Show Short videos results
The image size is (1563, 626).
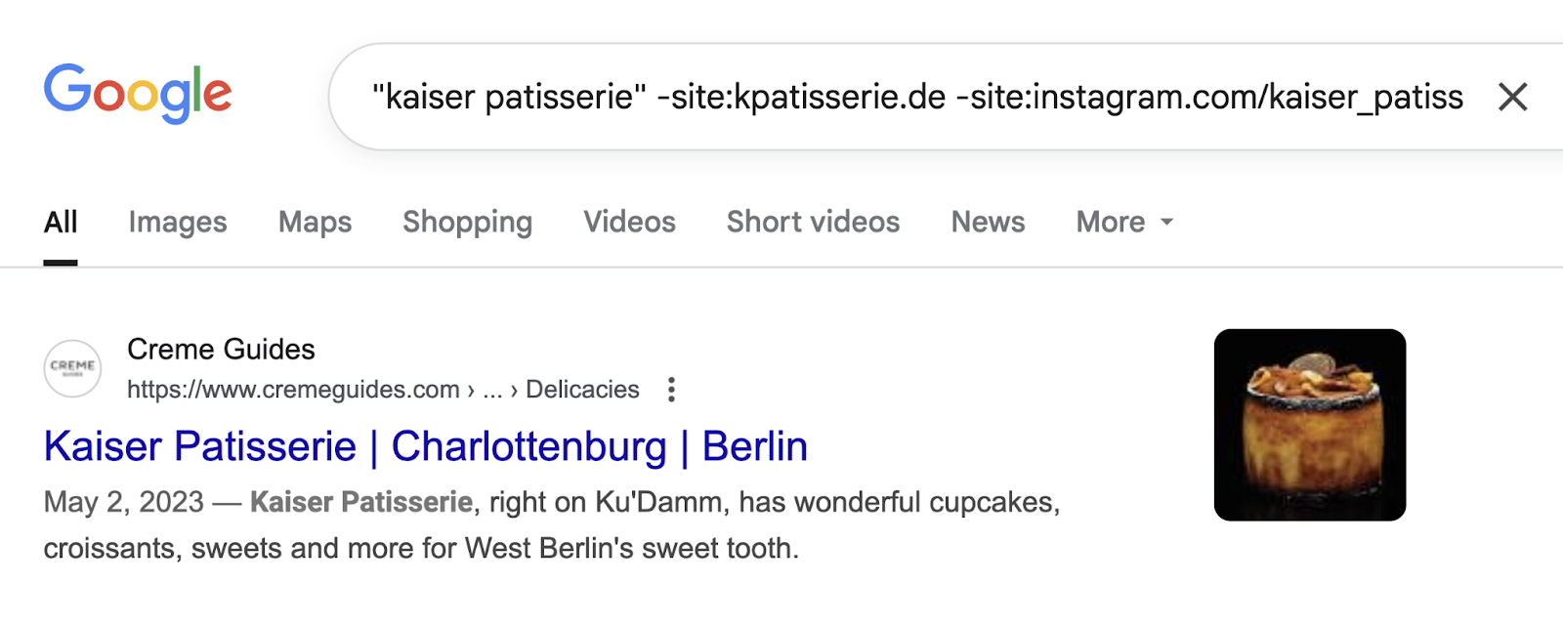[x=813, y=223]
